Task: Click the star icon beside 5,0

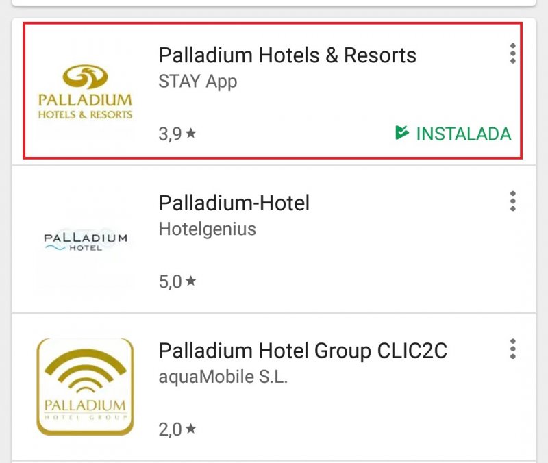Action: [x=191, y=280]
